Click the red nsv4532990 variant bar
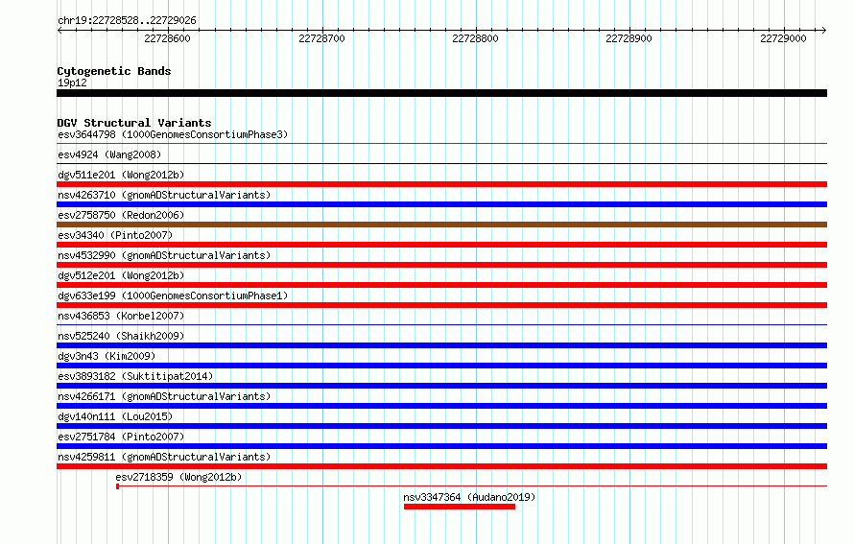Screen dimensions: 854x544 click(441, 265)
